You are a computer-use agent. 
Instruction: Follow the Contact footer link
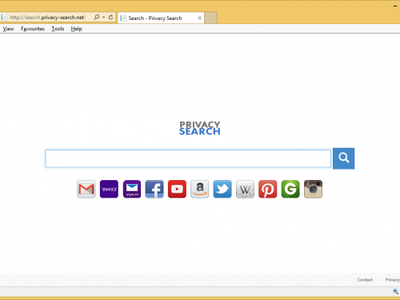[365, 280]
